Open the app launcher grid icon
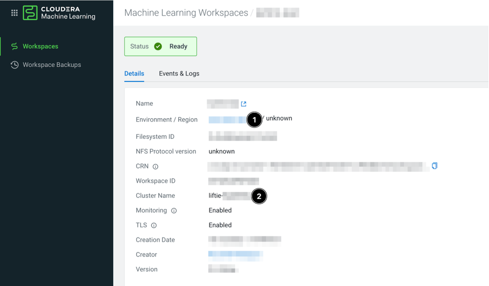This screenshot has width=489, height=286. coord(14,13)
